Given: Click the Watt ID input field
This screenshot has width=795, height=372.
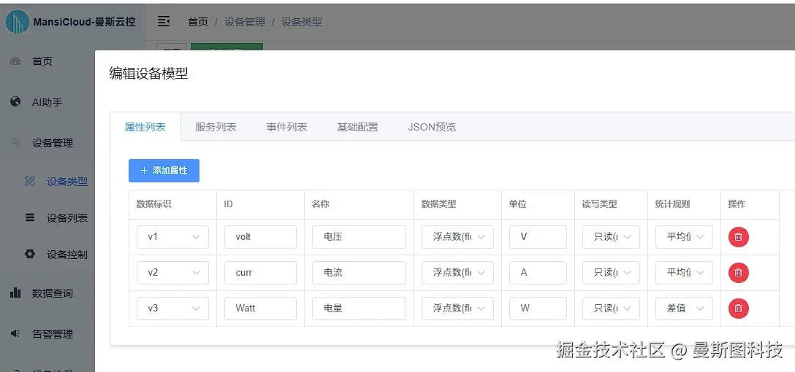Looking at the screenshot, I should point(261,309).
